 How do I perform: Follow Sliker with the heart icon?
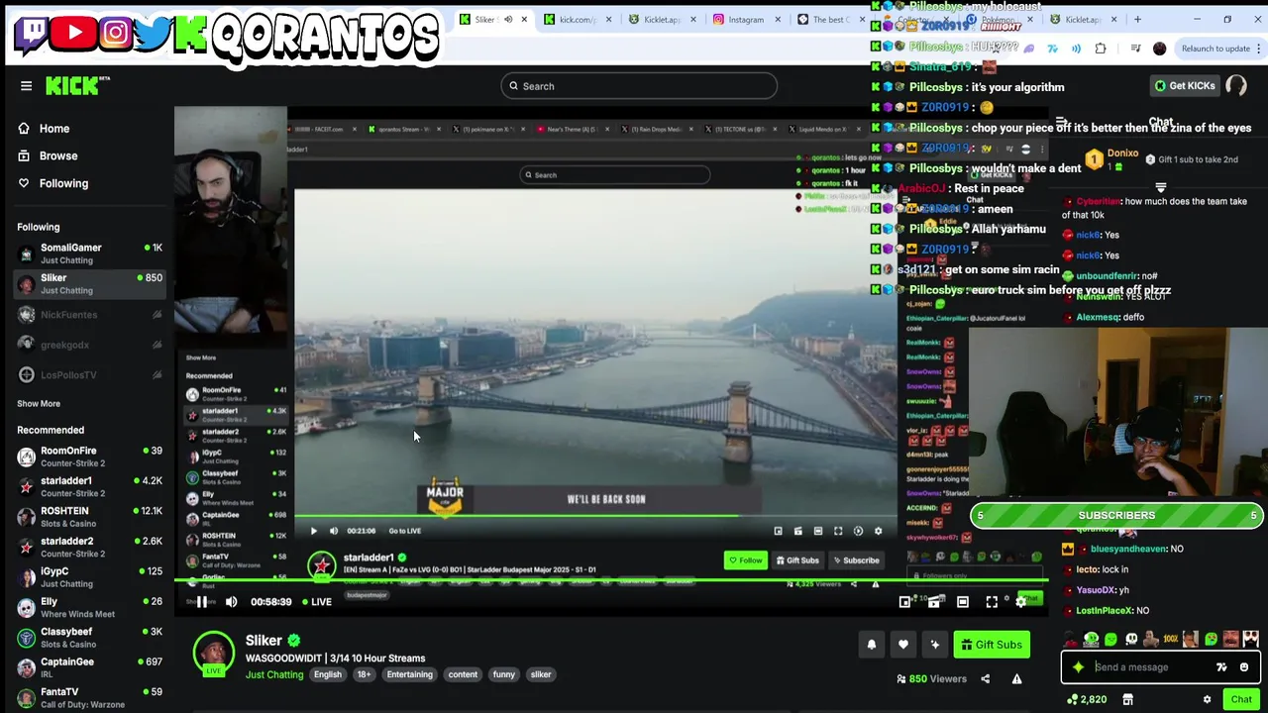(903, 645)
